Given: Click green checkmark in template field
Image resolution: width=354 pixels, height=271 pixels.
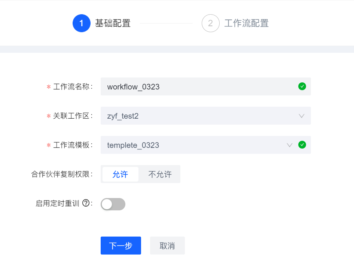Looking at the screenshot, I should pos(302,145).
